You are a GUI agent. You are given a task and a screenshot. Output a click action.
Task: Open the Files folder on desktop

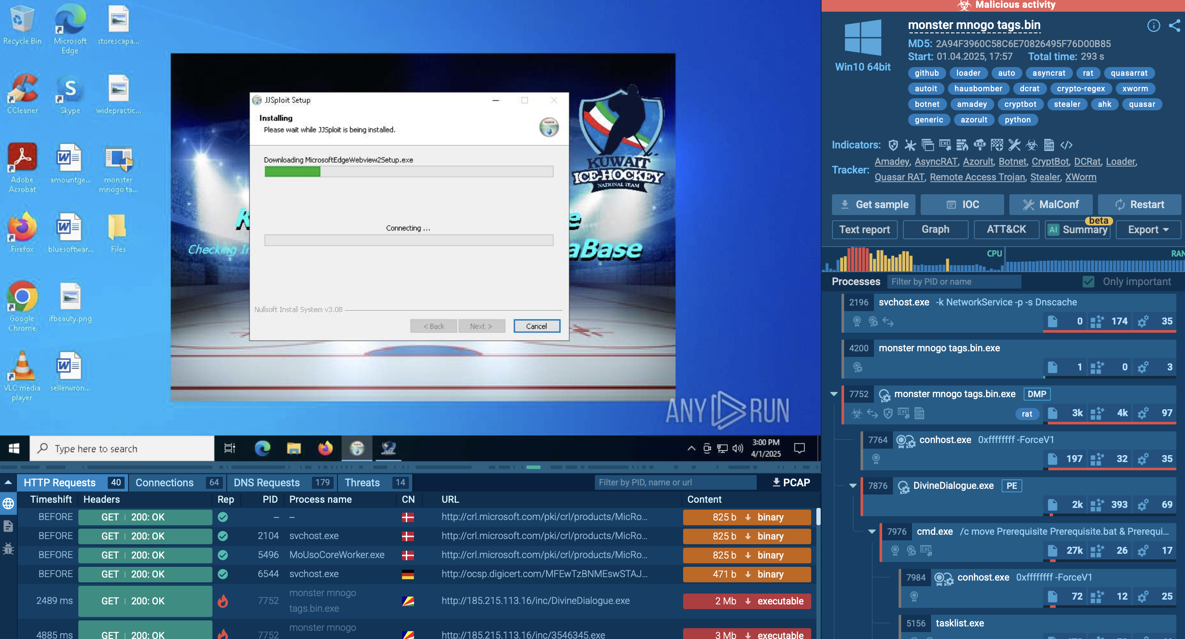pos(118,233)
